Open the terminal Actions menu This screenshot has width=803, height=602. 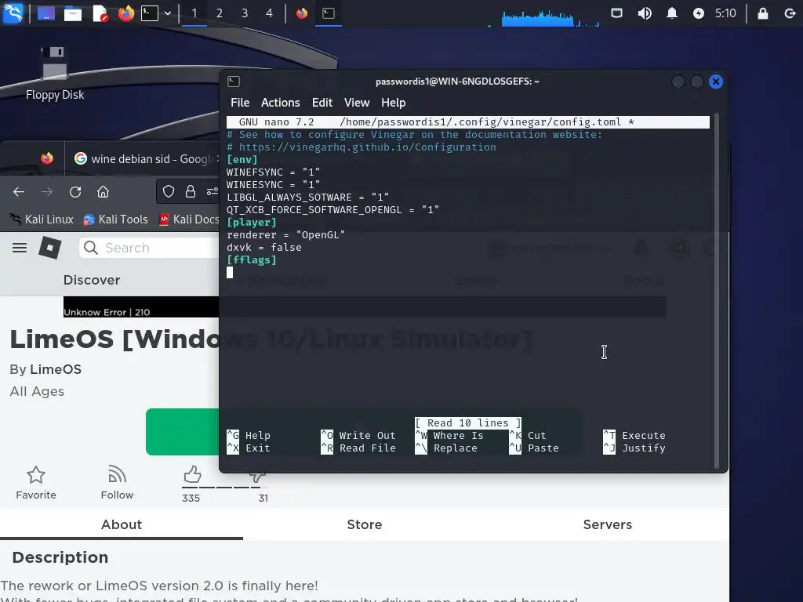click(280, 103)
